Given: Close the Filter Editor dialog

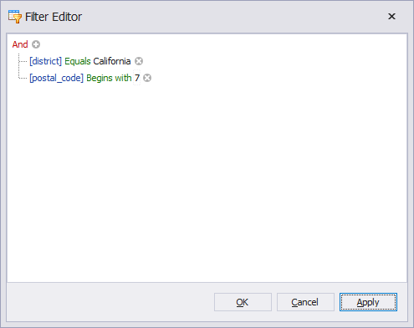Looking at the screenshot, I should click(391, 17).
